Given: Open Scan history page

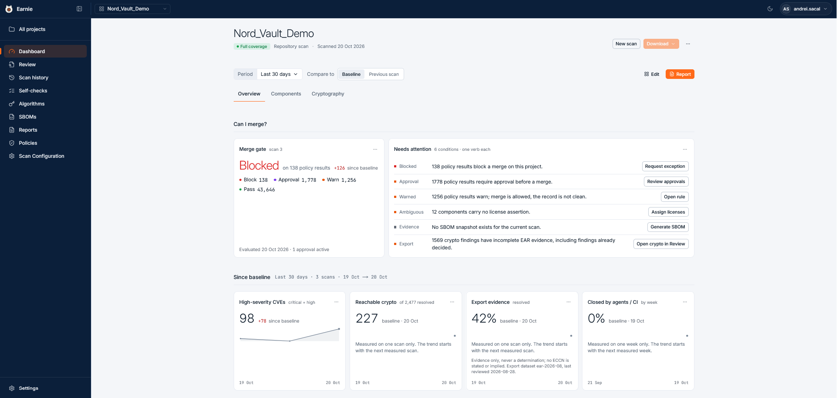Looking at the screenshot, I should (x=45, y=78).
